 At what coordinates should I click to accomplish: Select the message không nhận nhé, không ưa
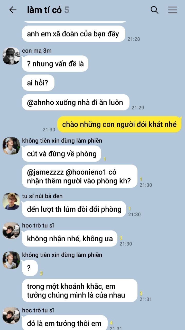tap(70, 238)
